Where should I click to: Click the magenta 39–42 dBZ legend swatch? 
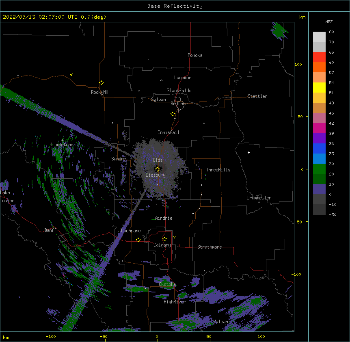click(319, 128)
